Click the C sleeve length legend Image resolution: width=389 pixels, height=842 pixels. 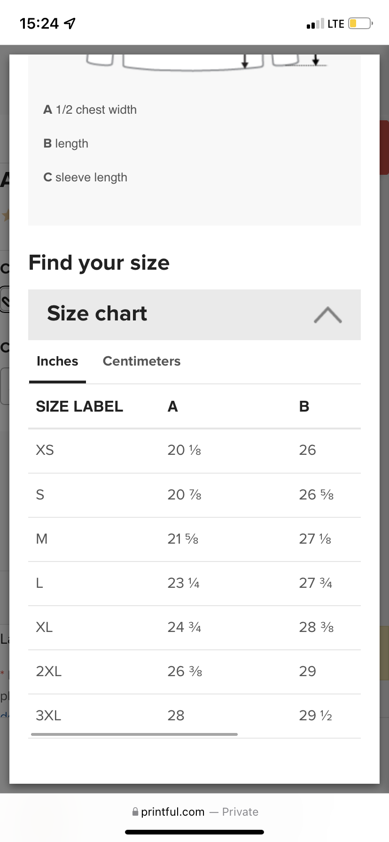pyautogui.click(x=86, y=177)
